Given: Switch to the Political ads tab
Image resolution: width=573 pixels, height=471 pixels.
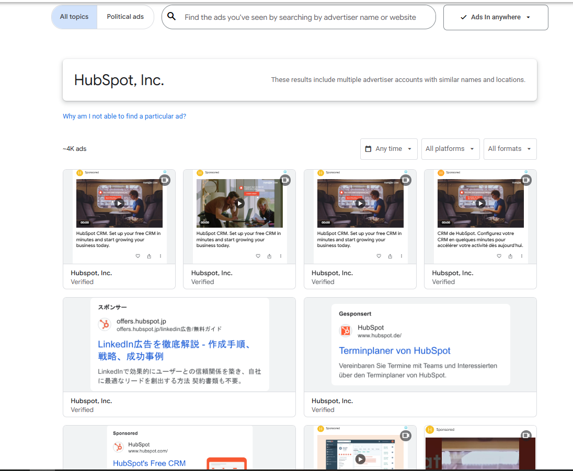Looking at the screenshot, I should (x=125, y=16).
